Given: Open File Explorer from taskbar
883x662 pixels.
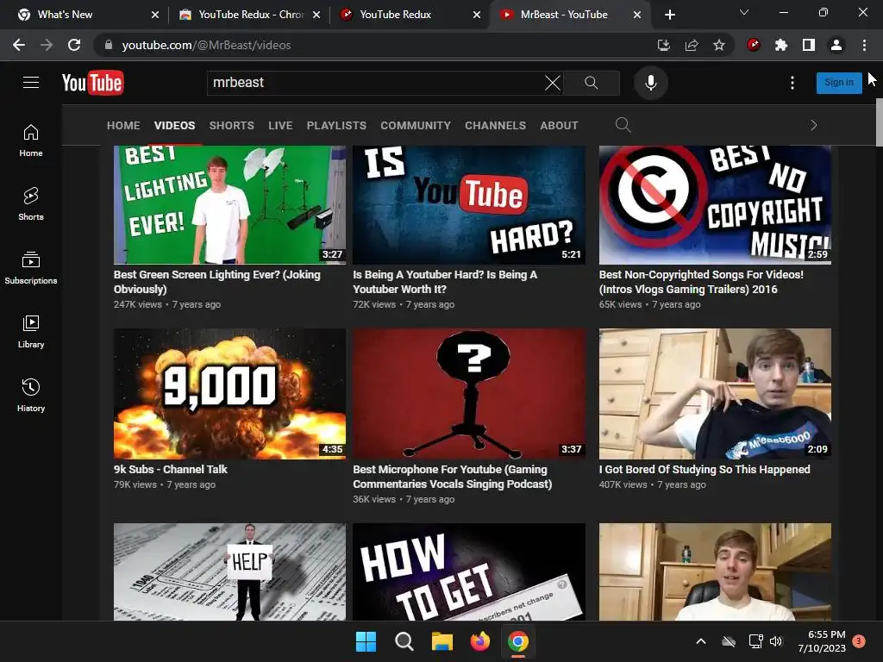Looking at the screenshot, I should coord(442,641).
